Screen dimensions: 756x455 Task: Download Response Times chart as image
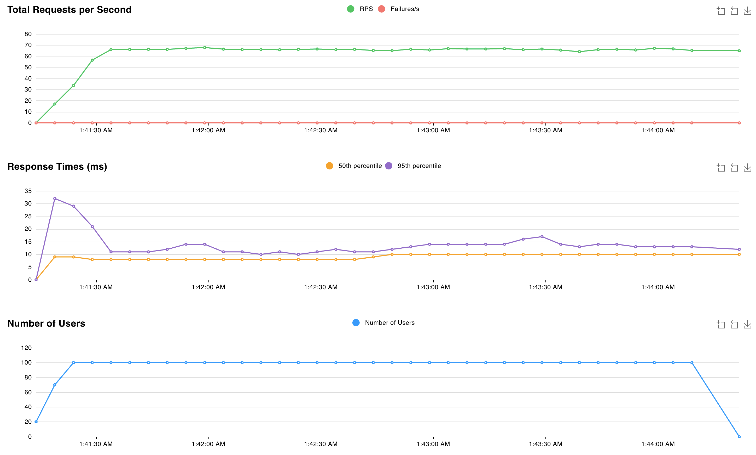pyautogui.click(x=747, y=167)
